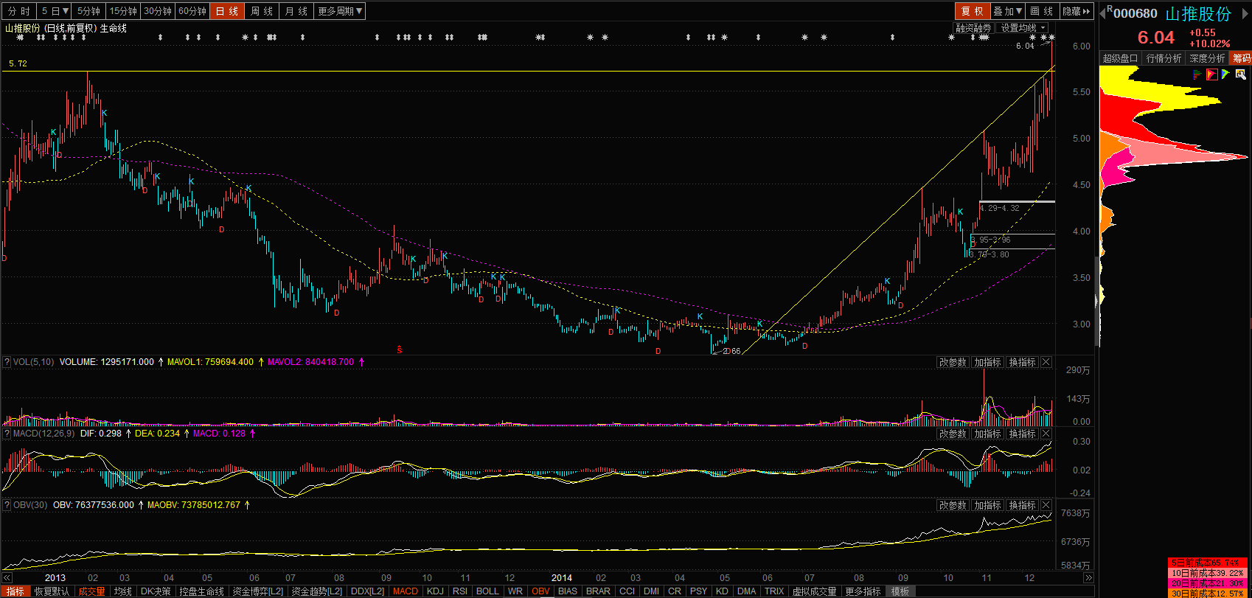Click 换指标 in OBV panel
Screen dimensions: 1252x598
[1023, 505]
